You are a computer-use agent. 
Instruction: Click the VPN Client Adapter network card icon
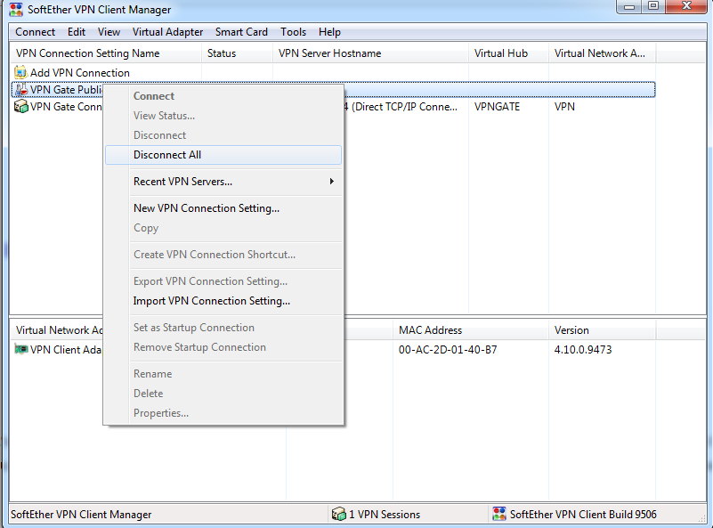[x=20, y=349]
